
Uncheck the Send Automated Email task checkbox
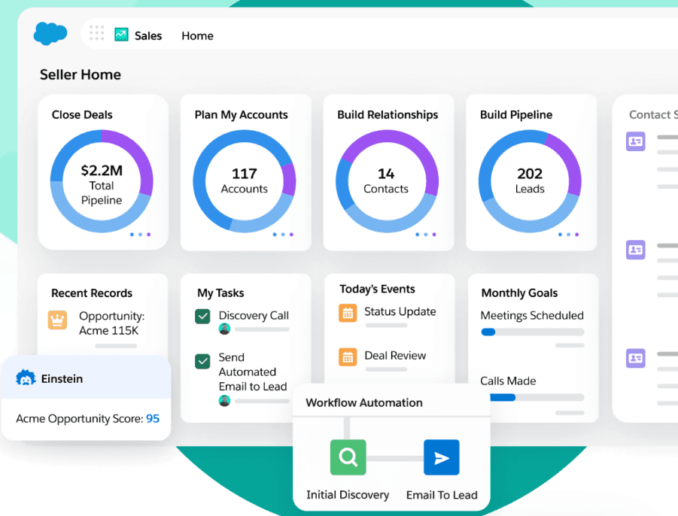click(x=202, y=361)
